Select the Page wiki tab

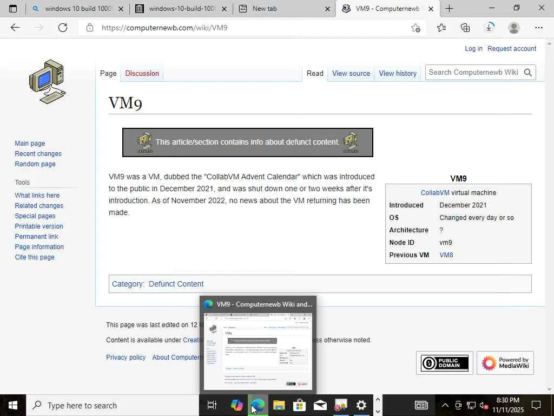(x=108, y=73)
